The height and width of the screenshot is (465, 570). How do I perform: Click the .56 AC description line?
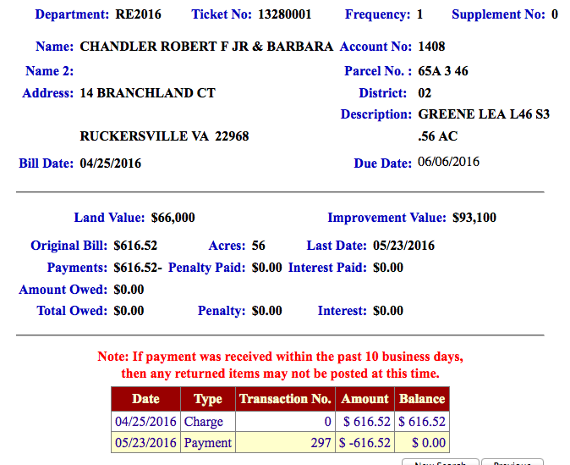click(x=438, y=136)
